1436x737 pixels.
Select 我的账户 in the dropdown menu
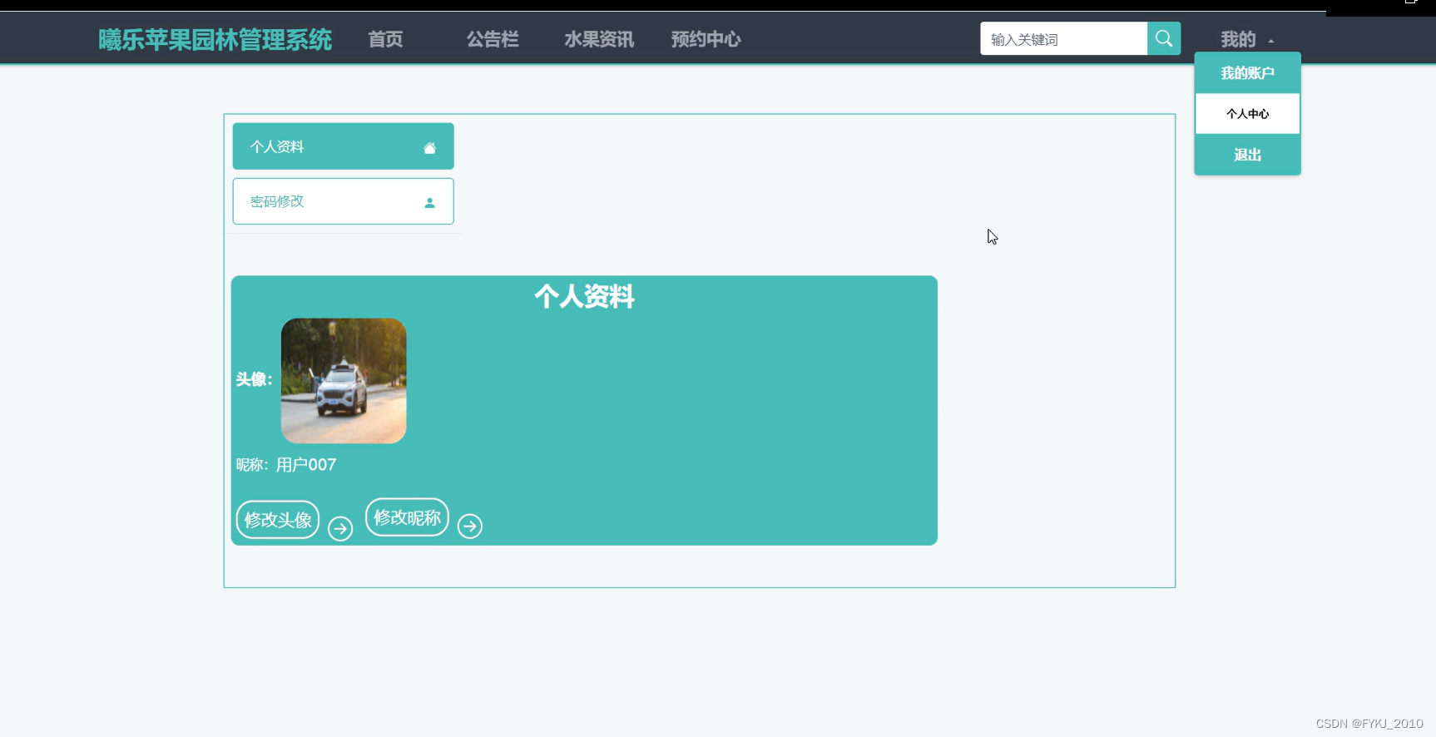pos(1247,73)
